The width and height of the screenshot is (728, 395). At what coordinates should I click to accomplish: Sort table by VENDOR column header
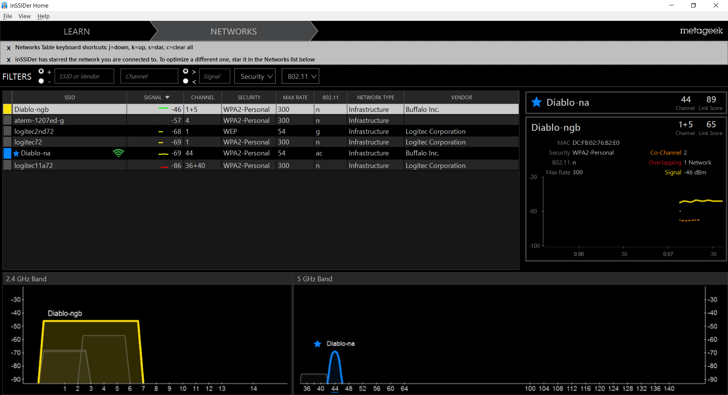click(x=461, y=97)
